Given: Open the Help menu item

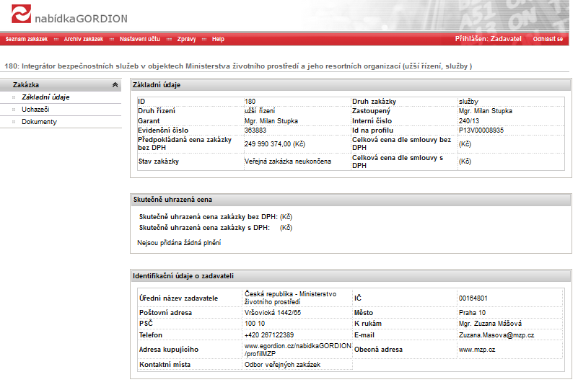Looking at the screenshot, I should [218, 39].
